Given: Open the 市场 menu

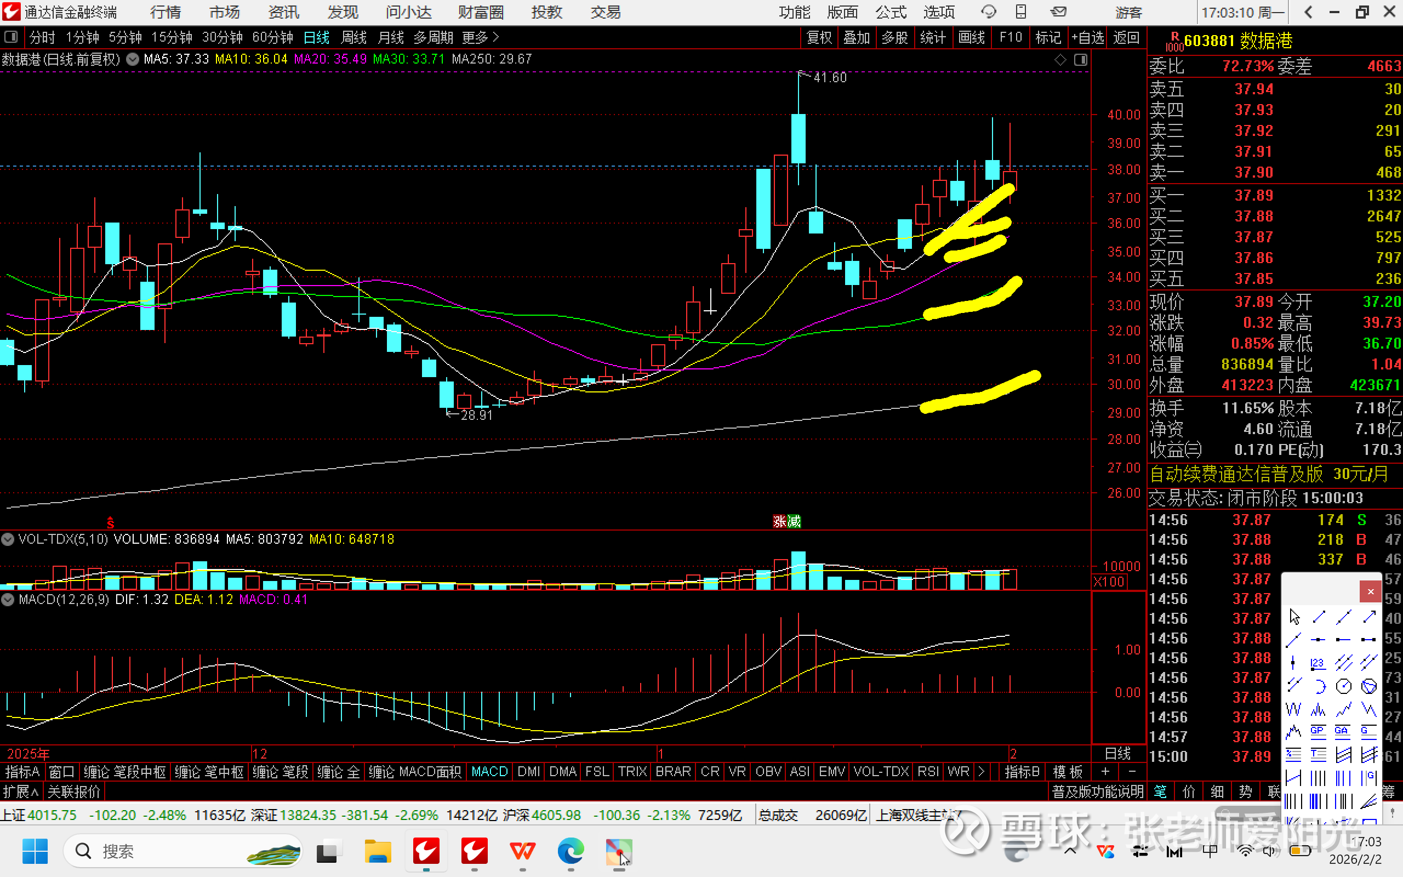Looking at the screenshot, I should (x=224, y=12).
